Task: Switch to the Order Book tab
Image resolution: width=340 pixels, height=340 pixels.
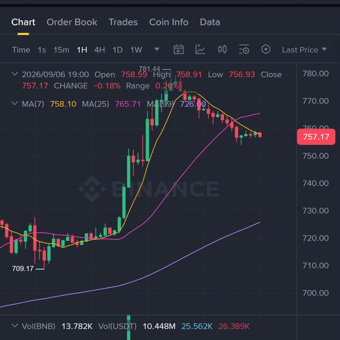Action: pos(72,22)
